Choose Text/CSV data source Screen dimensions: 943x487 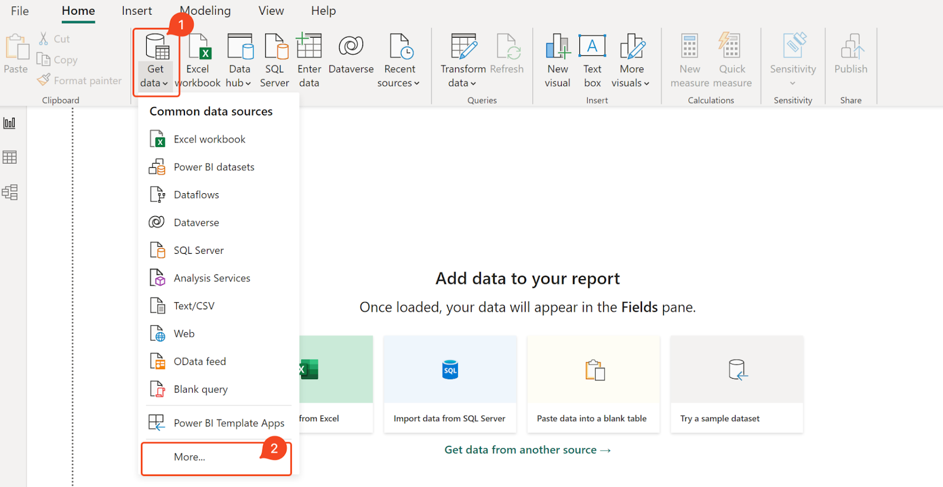click(219, 306)
